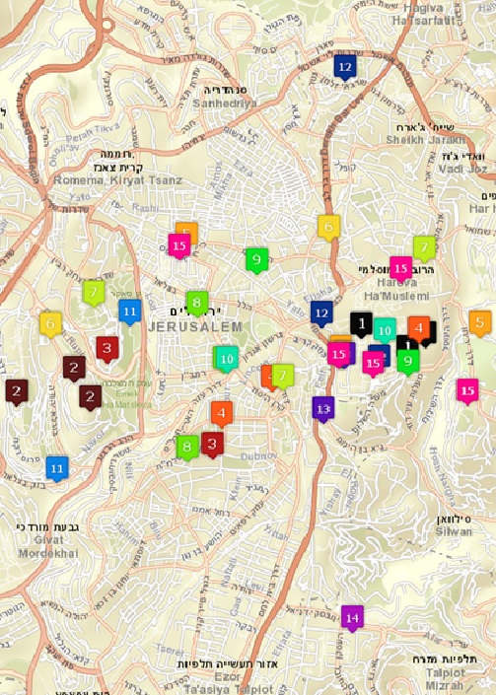This screenshot has width=496, height=695.
Task: Click dark red 3 marker above Emek HaMatsleva
Action: 107,348
